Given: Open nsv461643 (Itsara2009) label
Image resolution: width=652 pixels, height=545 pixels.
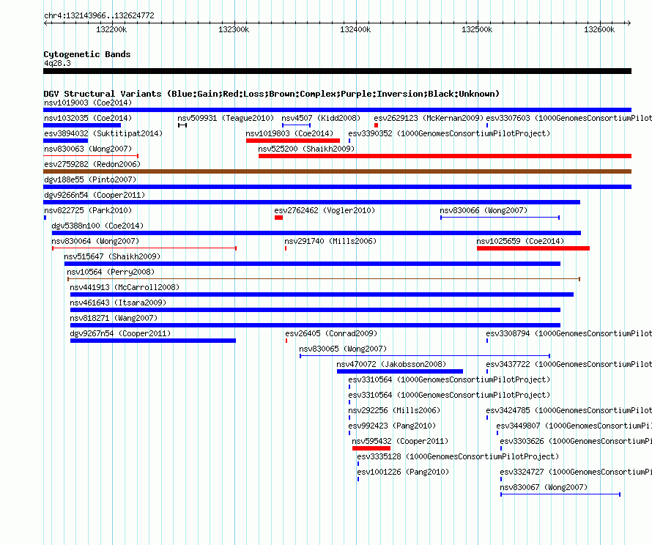Looking at the screenshot, I should pyautogui.click(x=118, y=303).
